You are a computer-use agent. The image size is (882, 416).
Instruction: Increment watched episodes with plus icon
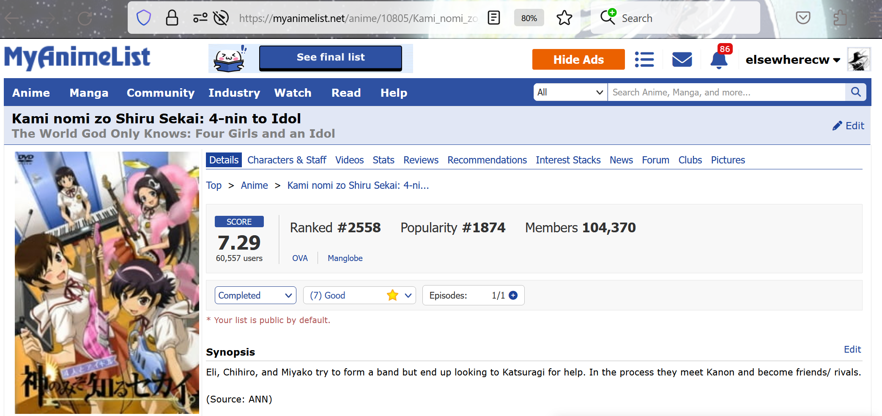tap(513, 296)
